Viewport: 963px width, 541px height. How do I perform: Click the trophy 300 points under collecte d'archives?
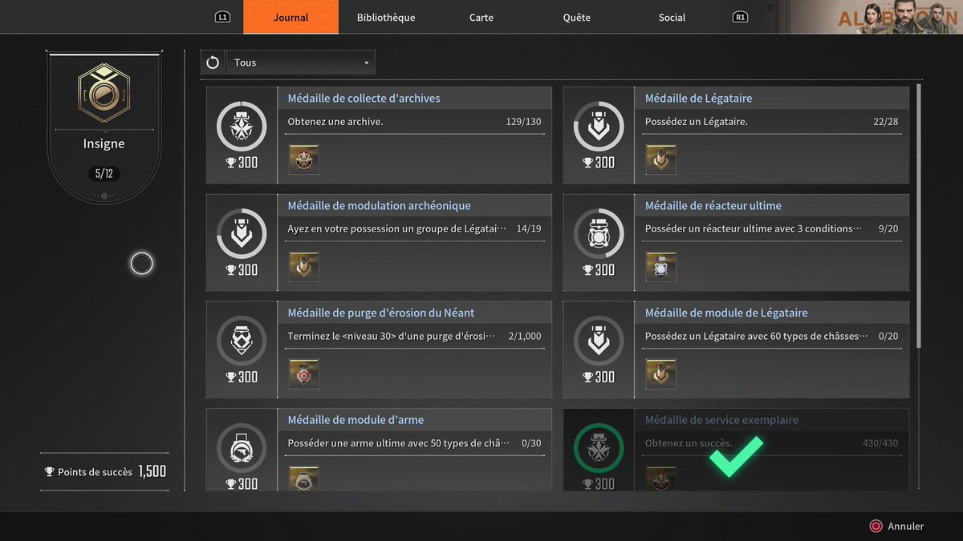pyautogui.click(x=242, y=163)
